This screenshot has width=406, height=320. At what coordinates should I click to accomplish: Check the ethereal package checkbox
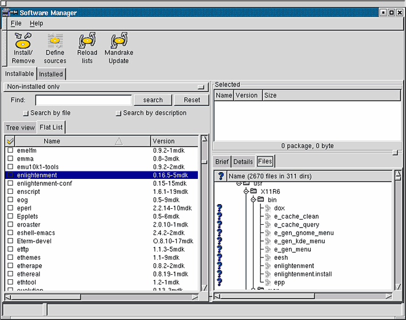tap(10, 274)
